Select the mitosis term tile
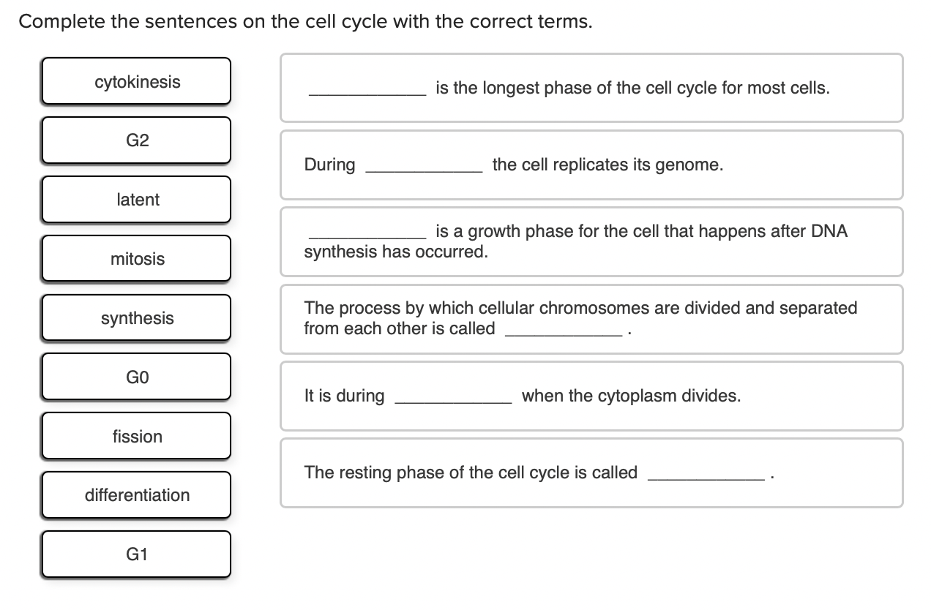 (136, 258)
